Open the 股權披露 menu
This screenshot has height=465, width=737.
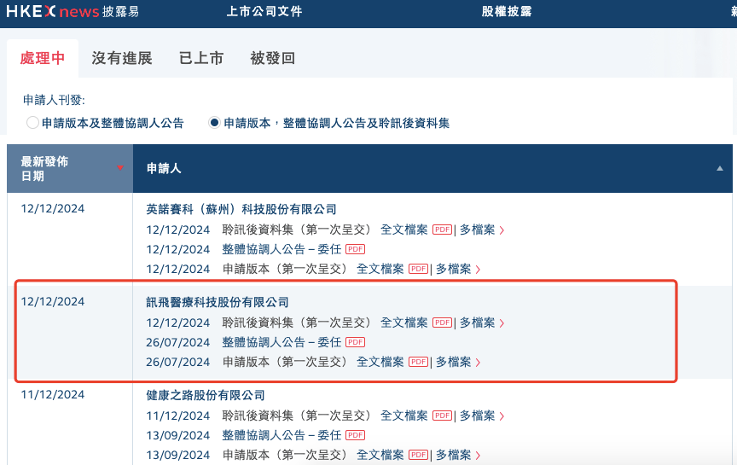pyautogui.click(x=507, y=12)
